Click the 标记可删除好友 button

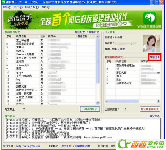pos(150,109)
